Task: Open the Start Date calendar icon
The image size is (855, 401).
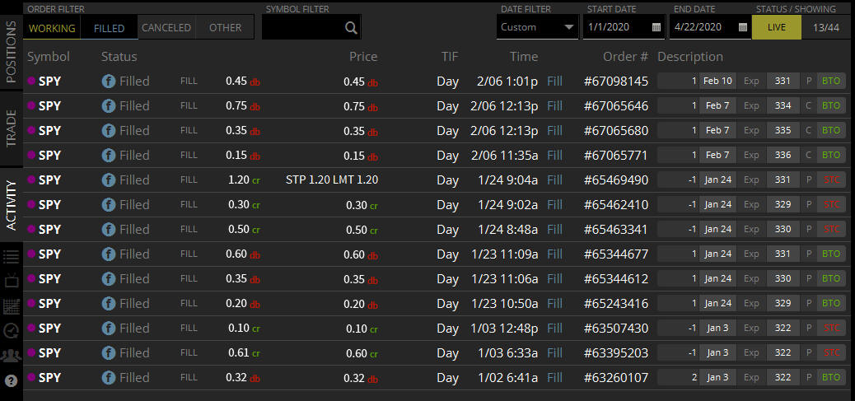Action: (656, 27)
